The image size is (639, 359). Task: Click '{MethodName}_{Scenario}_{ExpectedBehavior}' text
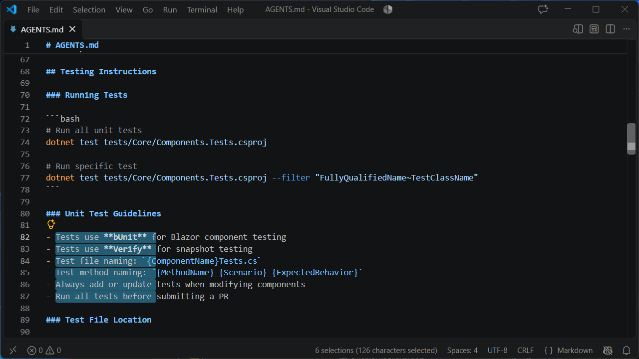click(x=258, y=272)
